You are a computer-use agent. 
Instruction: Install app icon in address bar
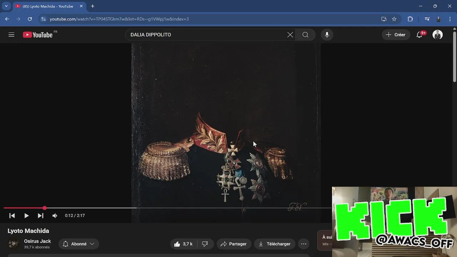click(x=384, y=19)
